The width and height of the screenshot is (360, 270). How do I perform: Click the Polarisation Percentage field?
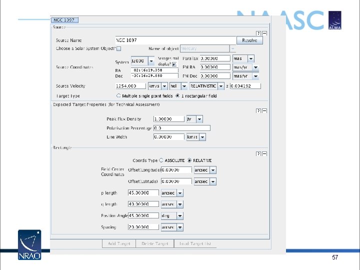182,128
